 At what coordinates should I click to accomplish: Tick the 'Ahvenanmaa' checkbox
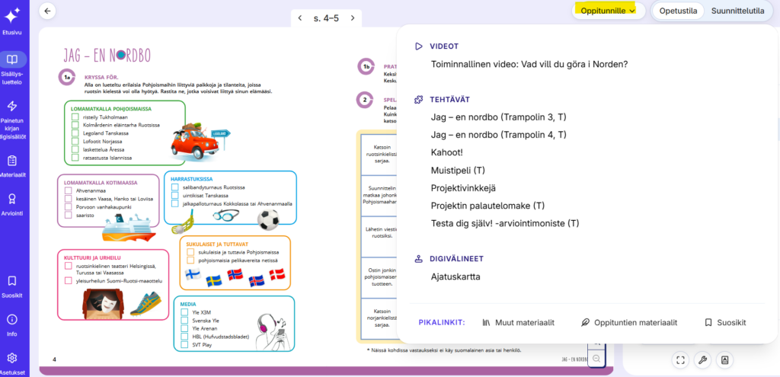click(x=69, y=191)
